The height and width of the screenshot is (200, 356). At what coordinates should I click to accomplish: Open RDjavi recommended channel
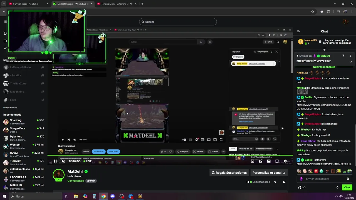(24, 154)
